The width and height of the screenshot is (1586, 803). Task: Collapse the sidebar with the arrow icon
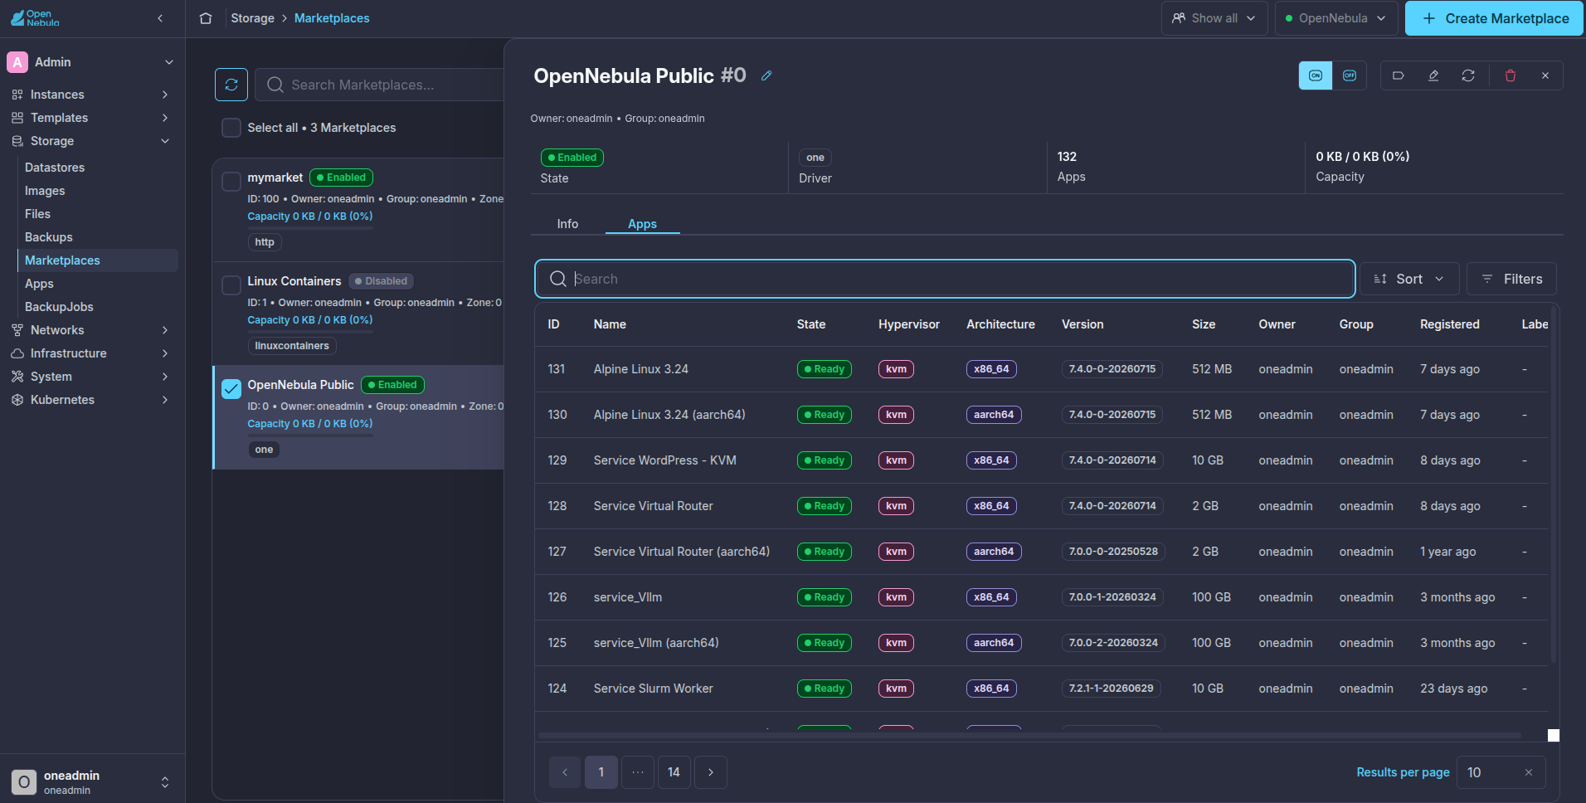pyautogui.click(x=160, y=18)
